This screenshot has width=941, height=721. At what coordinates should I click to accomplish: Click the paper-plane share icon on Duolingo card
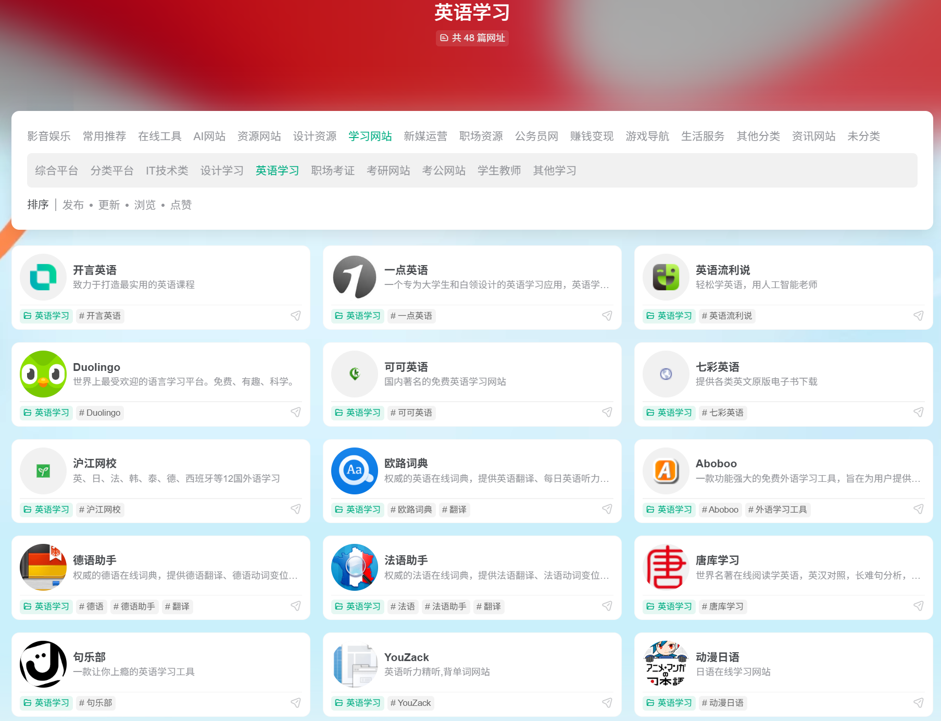click(295, 412)
